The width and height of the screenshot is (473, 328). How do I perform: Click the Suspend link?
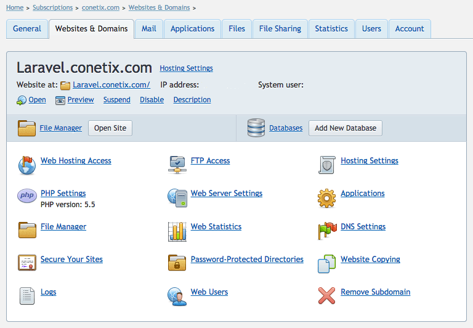click(117, 100)
